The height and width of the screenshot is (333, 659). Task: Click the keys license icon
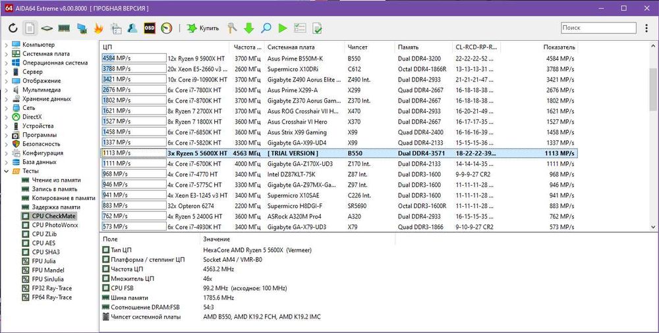tap(232, 28)
